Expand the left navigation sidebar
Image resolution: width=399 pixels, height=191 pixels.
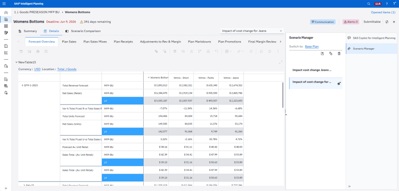pos(6,188)
